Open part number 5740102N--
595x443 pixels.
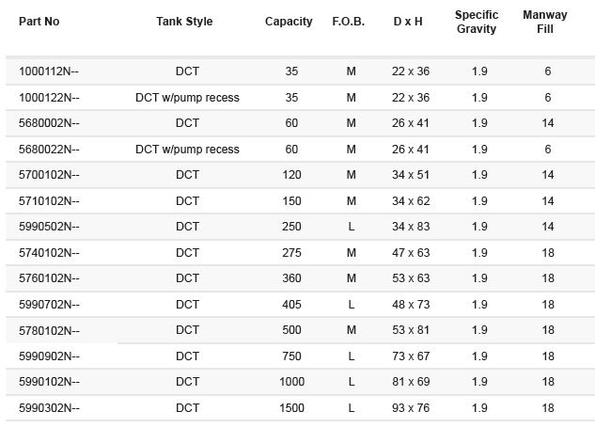pos(49,252)
